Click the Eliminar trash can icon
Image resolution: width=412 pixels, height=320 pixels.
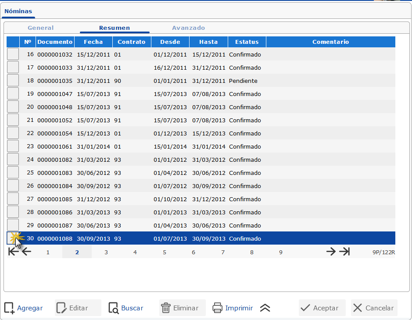(x=166, y=308)
